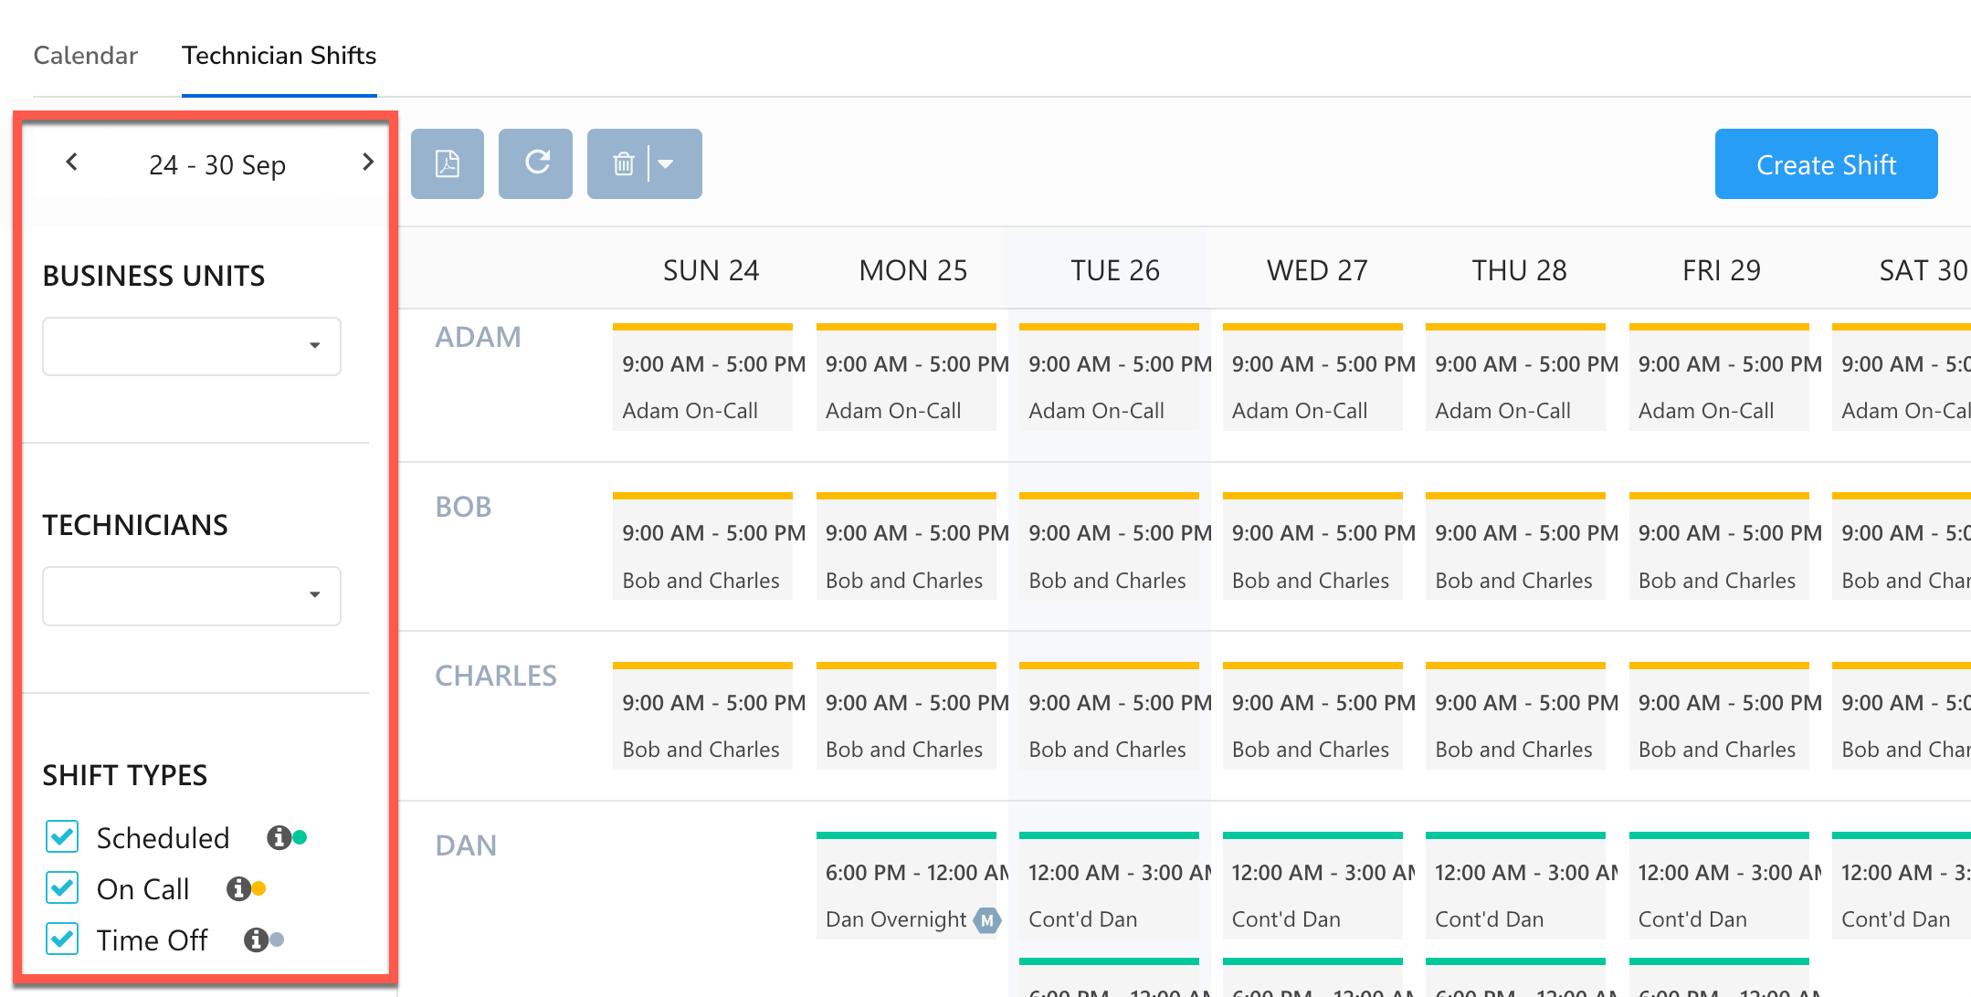This screenshot has height=997, width=1971.
Task: Switch to the Calendar tab
Action: pyautogui.click(x=84, y=55)
